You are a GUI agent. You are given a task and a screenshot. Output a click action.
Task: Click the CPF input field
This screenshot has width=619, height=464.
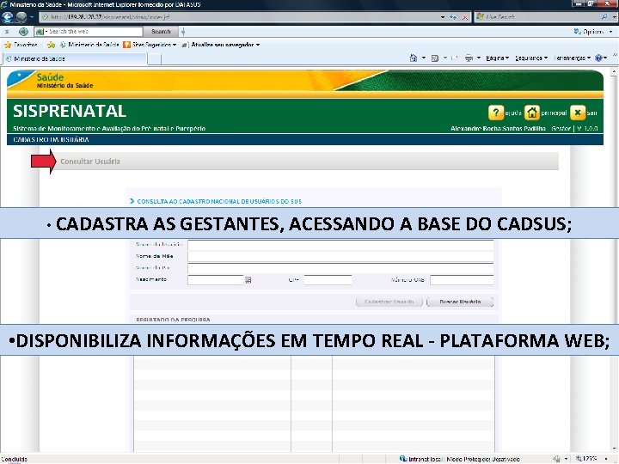(x=328, y=280)
